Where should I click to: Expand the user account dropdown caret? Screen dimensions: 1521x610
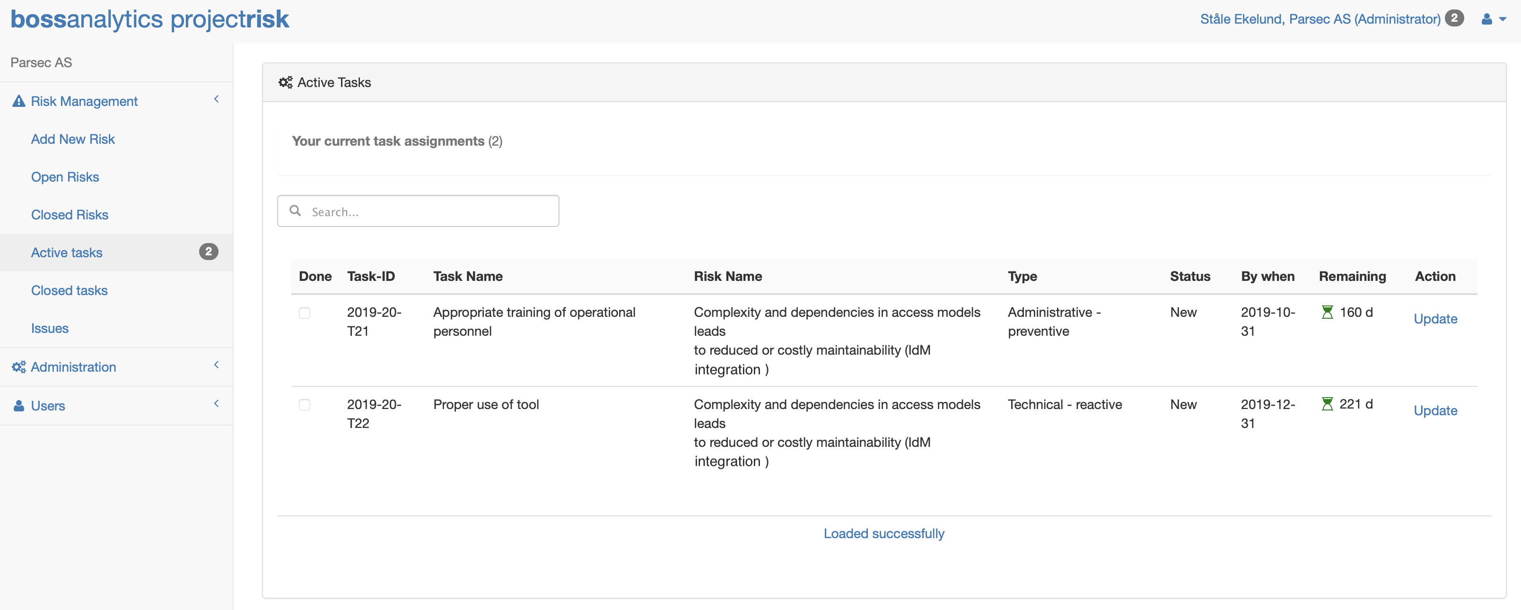tap(1503, 19)
